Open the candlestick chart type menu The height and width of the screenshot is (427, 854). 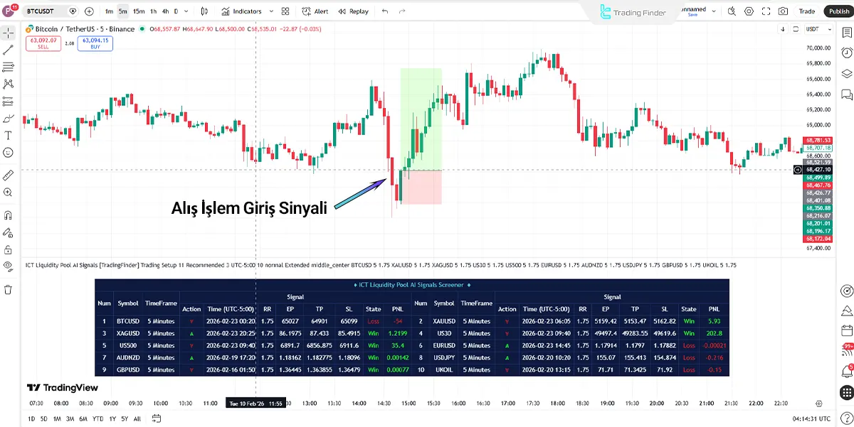pyautogui.click(x=205, y=11)
